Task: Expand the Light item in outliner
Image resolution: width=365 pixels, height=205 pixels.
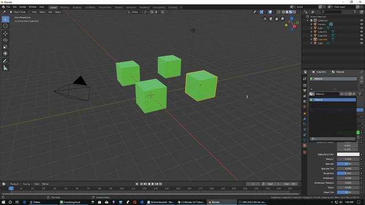Action: tap(311, 43)
